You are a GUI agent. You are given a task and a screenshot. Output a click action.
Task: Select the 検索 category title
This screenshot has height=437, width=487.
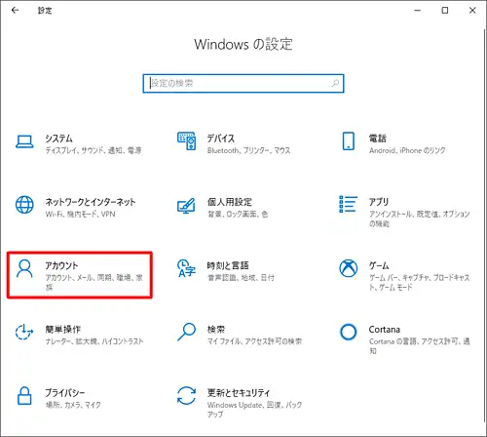tap(216, 330)
